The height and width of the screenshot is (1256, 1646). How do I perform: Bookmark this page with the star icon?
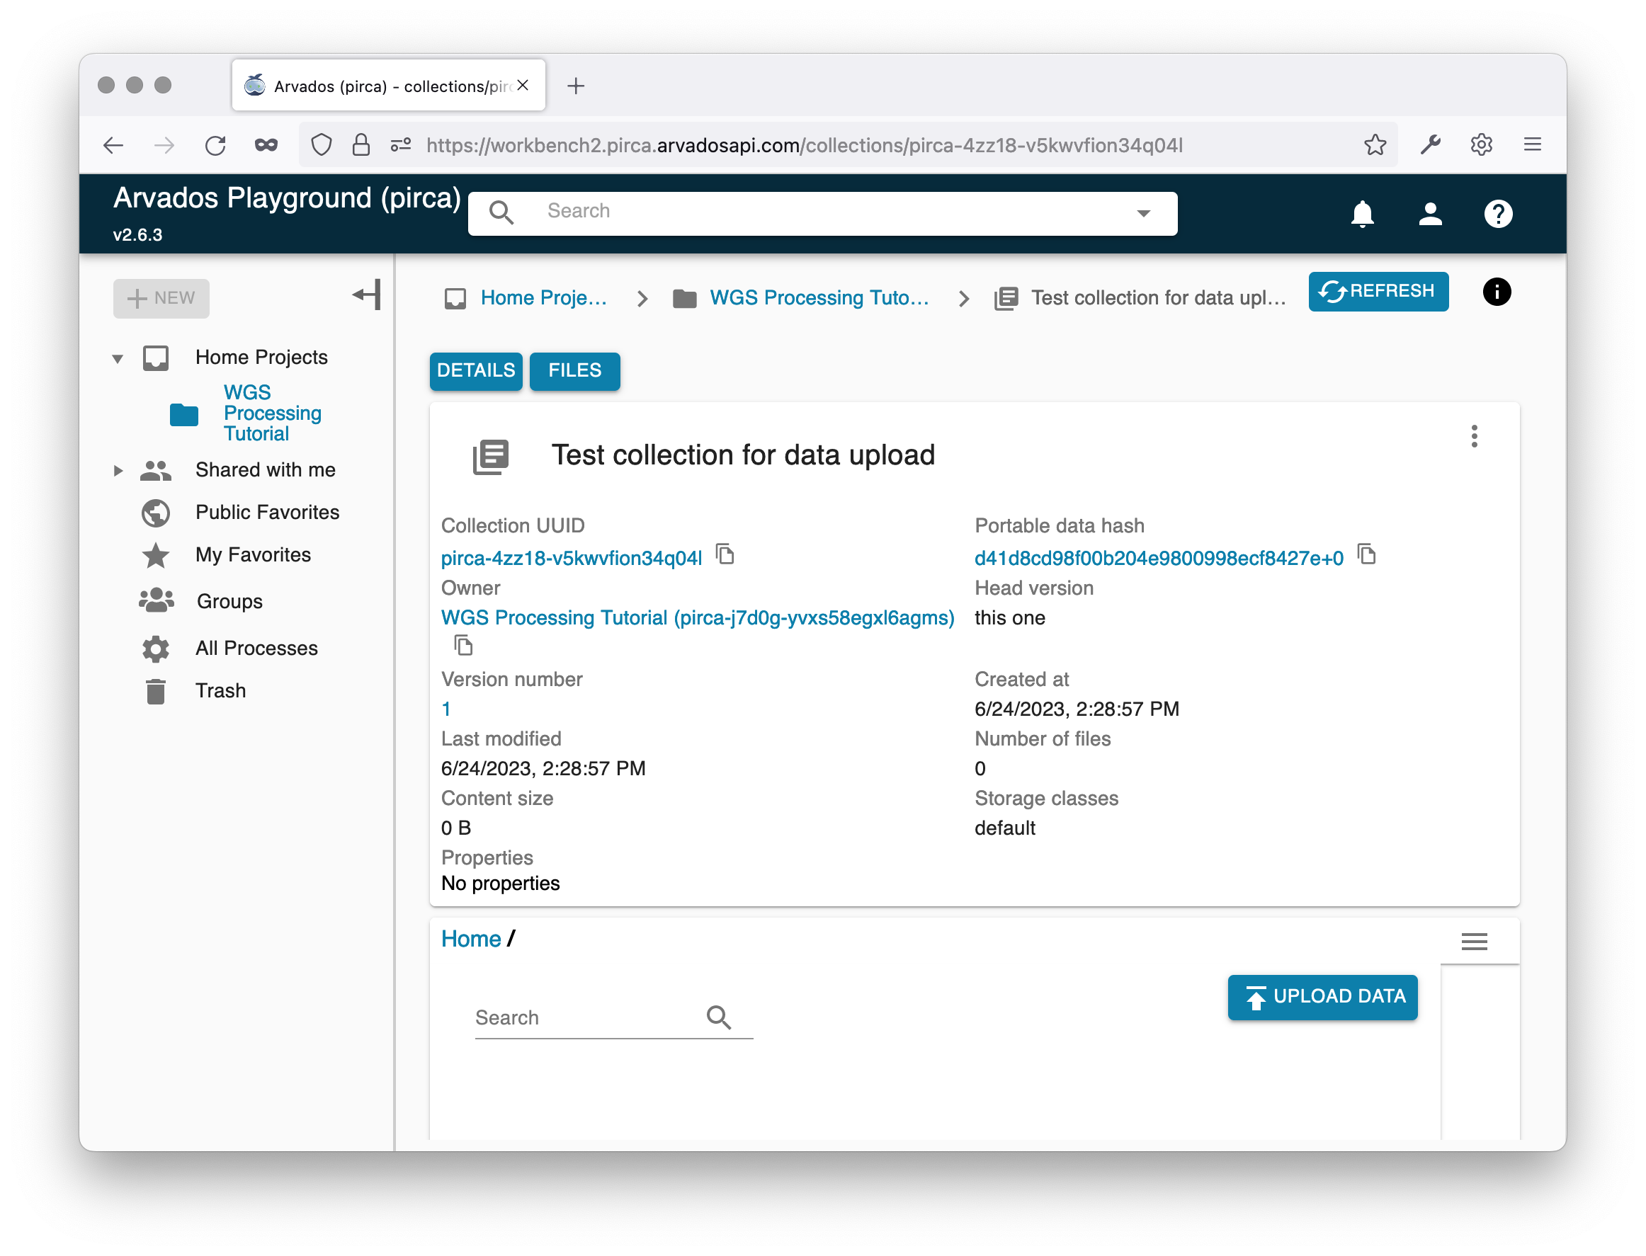(x=1375, y=144)
